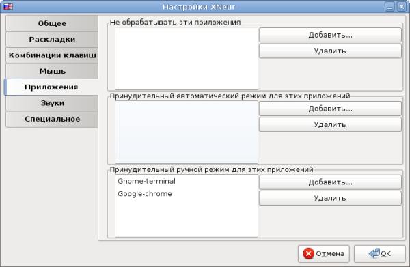Click Удалить for the excluded applications list

tap(330, 51)
